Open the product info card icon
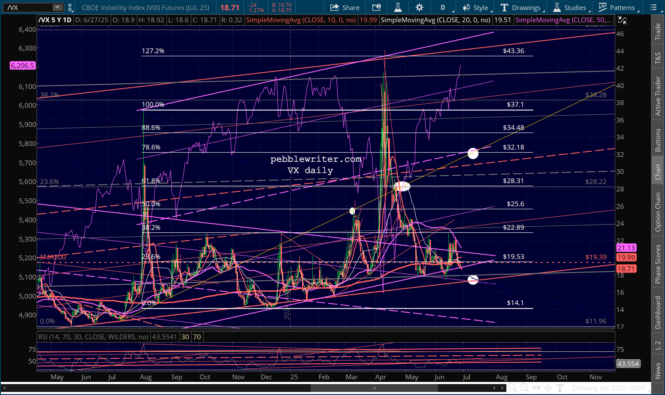 click(376, 7)
